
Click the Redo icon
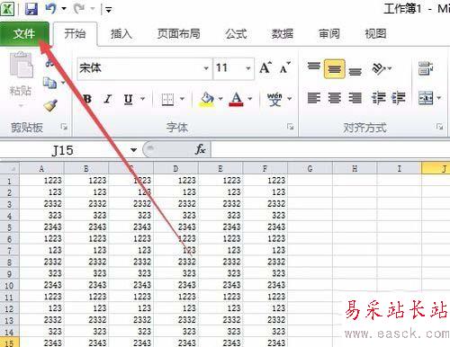[x=79, y=8]
